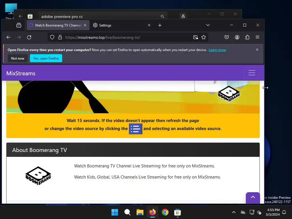Click OneDrive cloud tray icon

tap(243, 212)
